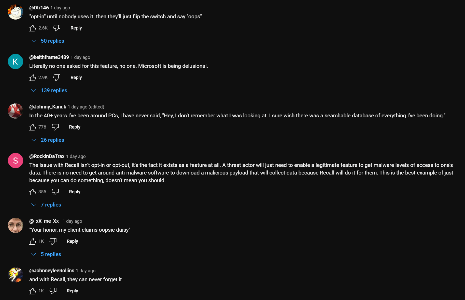Show the 26 replies under @Johnny_Kanuk

[52, 140]
